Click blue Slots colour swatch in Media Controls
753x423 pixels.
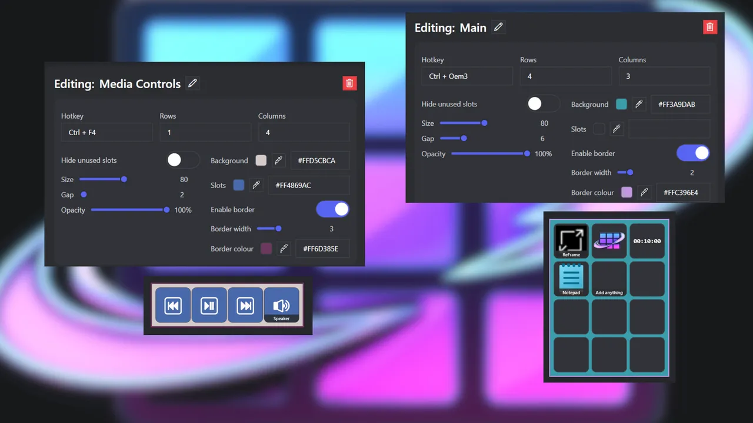pyautogui.click(x=238, y=185)
